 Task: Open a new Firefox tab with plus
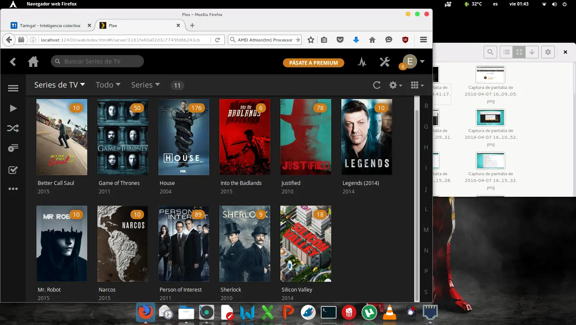click(192, 25)
